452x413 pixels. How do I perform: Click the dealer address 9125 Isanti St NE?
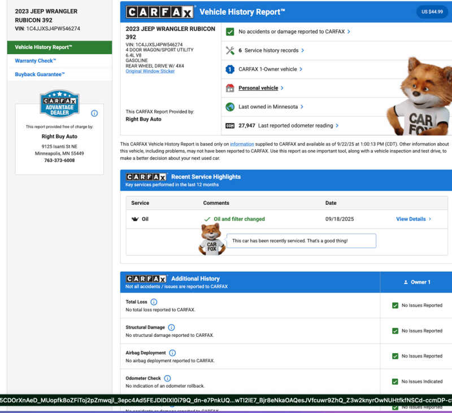(59, 147)
